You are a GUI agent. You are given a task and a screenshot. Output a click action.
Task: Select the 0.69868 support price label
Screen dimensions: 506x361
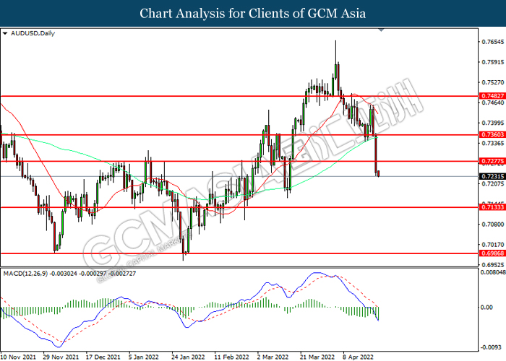492,253
